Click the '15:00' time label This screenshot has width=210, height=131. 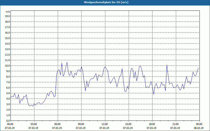[129, 124]
